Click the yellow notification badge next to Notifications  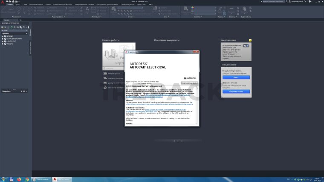click(250, 40)
